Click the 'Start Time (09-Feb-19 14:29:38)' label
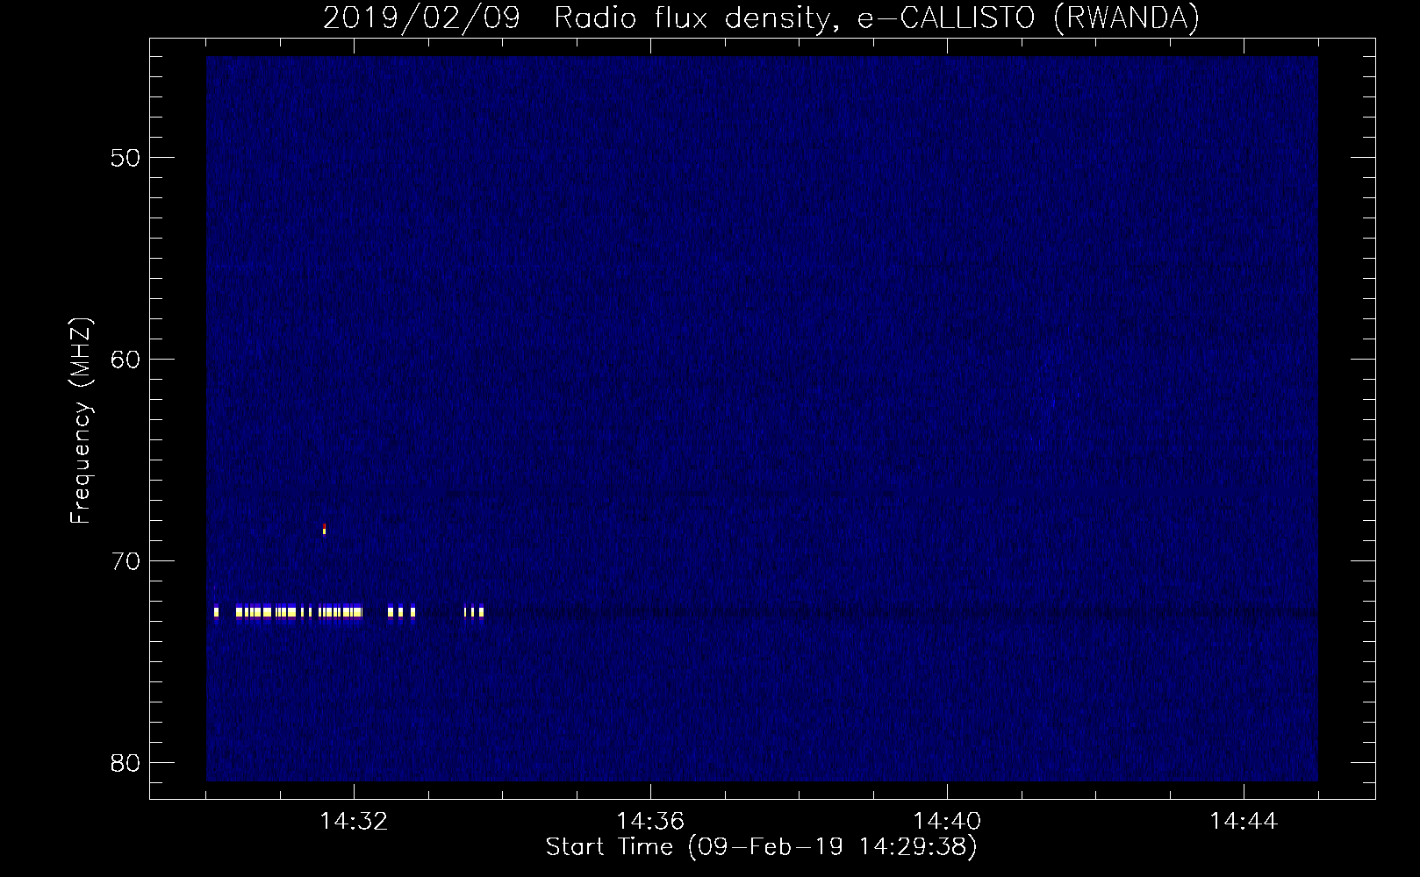The width and height of the screenshot is (1420, 877). point(761,847)
